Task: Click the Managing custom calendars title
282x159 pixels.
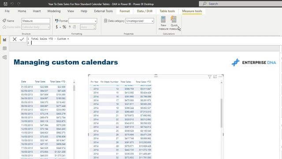Action: 66,62
